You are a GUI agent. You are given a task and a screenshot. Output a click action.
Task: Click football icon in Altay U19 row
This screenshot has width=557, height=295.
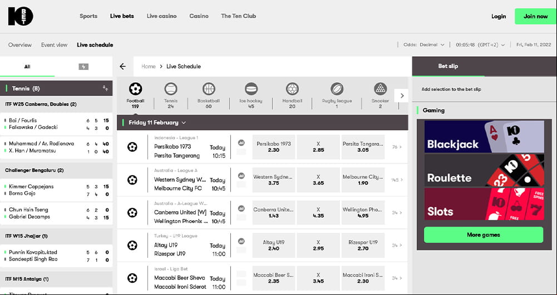[x=132, y=245]
